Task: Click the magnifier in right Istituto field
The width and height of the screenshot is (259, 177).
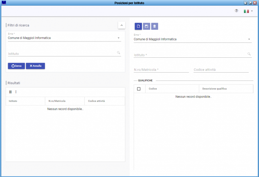Action: click(x=249, y=54)
